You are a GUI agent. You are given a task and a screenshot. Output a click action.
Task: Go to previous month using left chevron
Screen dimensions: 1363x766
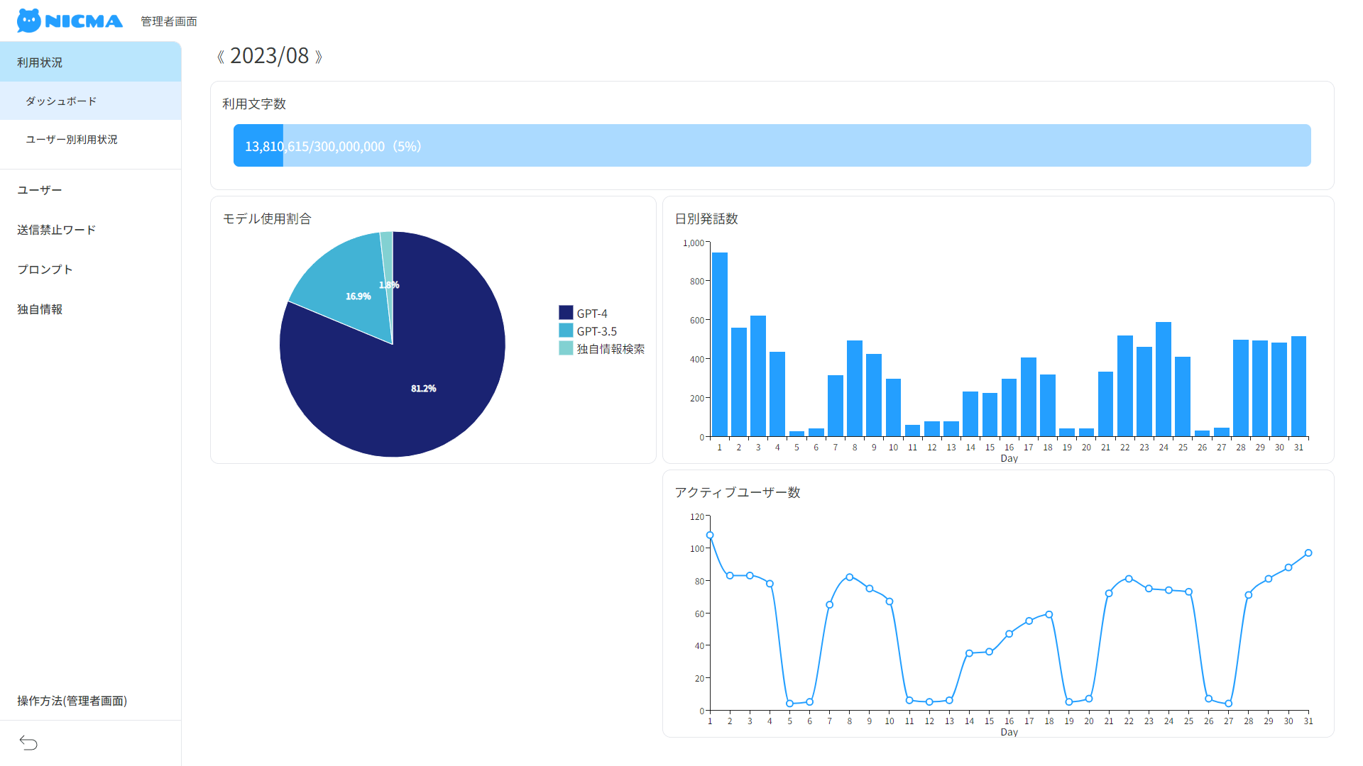(x=220, y=57)
